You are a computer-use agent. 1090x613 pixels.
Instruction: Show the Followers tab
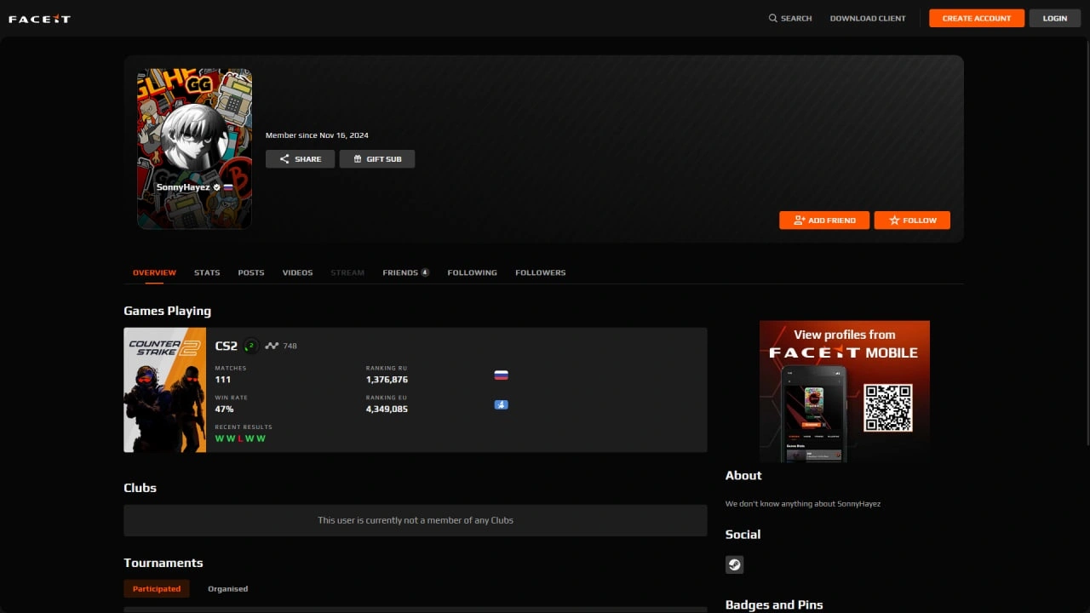click(541, 272)
